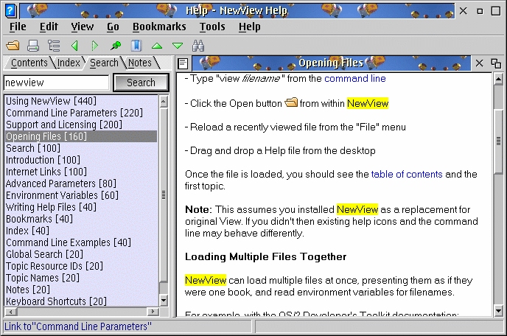Select Global Search [20] result
The width and height of the screenshot is (507, 336).
81,254
